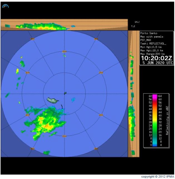
Task: Click the 200 range label south of center
Action: pyautogui.click(x=64, y=136)
